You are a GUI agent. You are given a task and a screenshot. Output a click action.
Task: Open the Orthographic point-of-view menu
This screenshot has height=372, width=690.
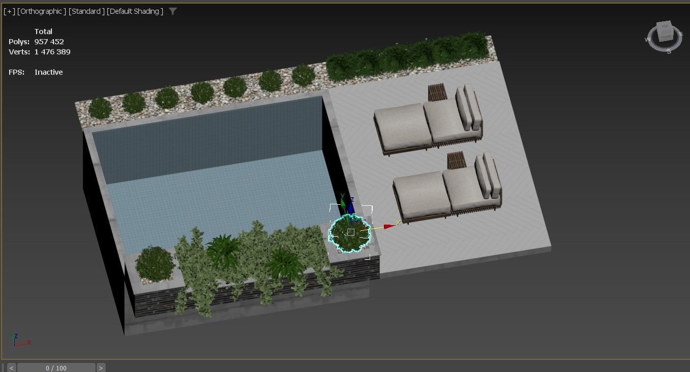42,11
